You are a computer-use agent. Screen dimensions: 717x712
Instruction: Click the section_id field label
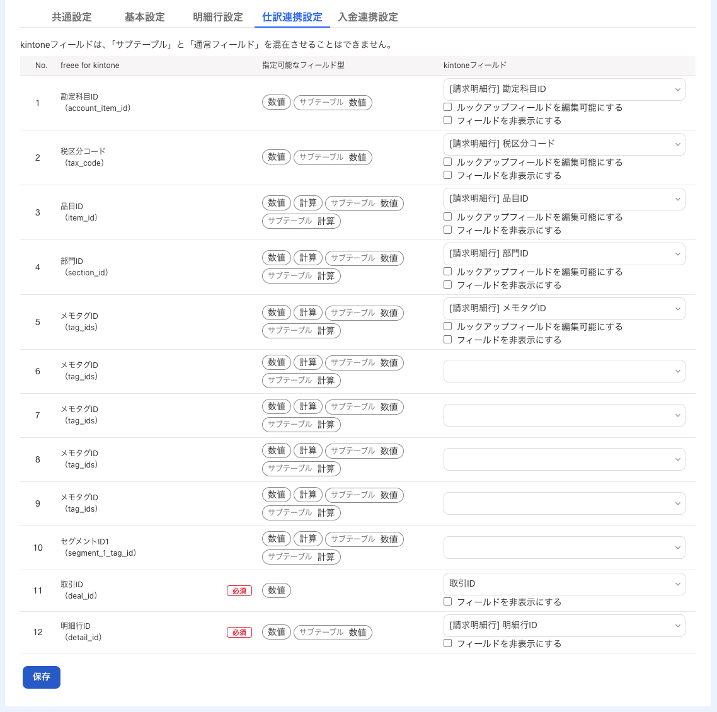86,273
